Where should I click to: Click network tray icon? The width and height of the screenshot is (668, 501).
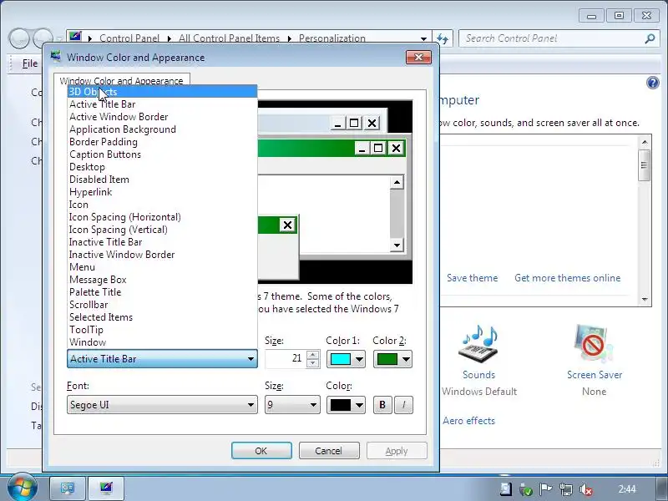[566, 489]
